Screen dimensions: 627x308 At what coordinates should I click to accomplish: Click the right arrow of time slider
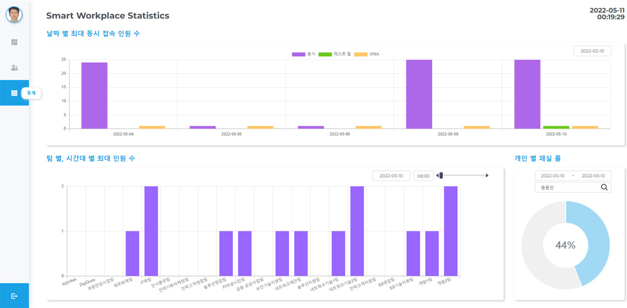(x=487, y=176)
